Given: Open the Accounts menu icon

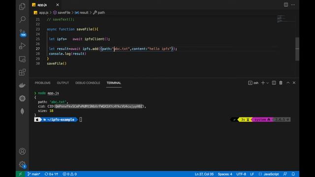Looking at the screenshot, I should click(x=22, y=151).
